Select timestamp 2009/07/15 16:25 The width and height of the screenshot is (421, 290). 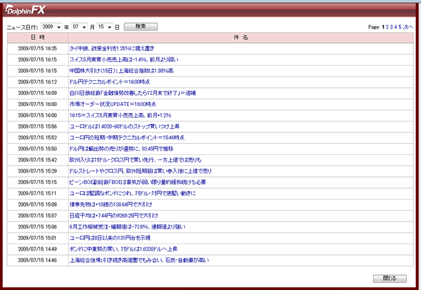pyautogui.click(x=38, y=48)
